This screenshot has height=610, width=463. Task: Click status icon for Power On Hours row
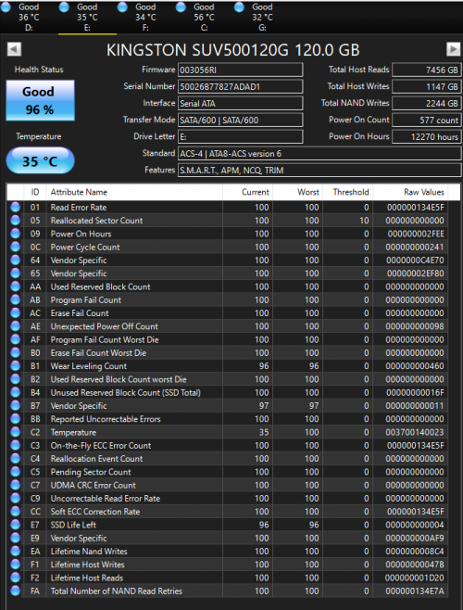click(15, 234)
